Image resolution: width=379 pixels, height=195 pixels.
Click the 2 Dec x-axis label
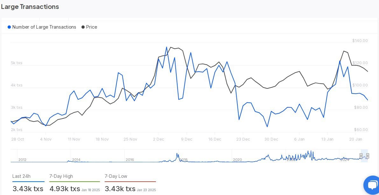coord(158,139)
